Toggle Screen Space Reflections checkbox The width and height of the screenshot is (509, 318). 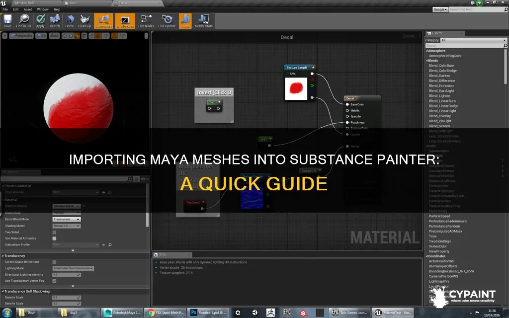pyautogui.click(x=54, y=262)
